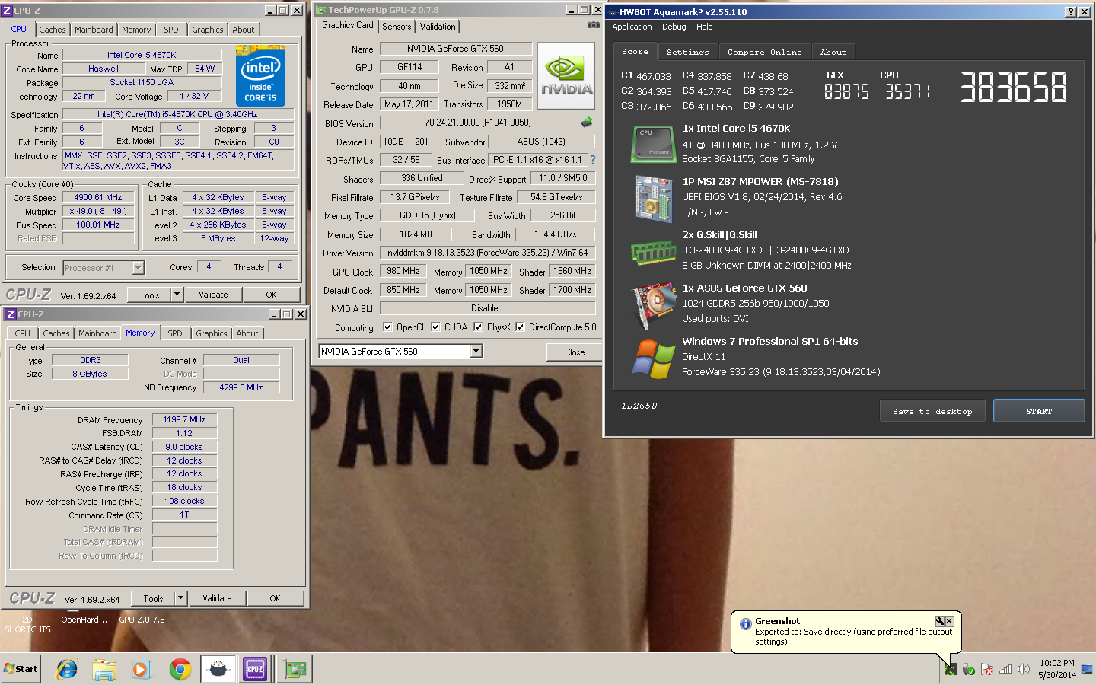Open Mainboard tab in CPU-Z window showing Memory tab

tap(97, 333)
